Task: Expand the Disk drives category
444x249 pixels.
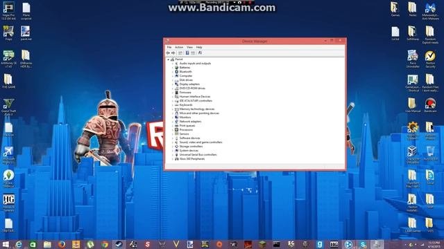Action: click(x=173, y=80)
